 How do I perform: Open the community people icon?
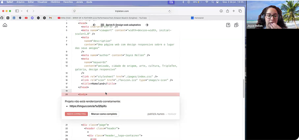pyautogui.click(x=236, y=25)
